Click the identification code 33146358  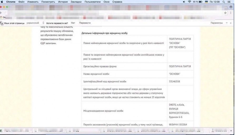(x=174, y=82)
